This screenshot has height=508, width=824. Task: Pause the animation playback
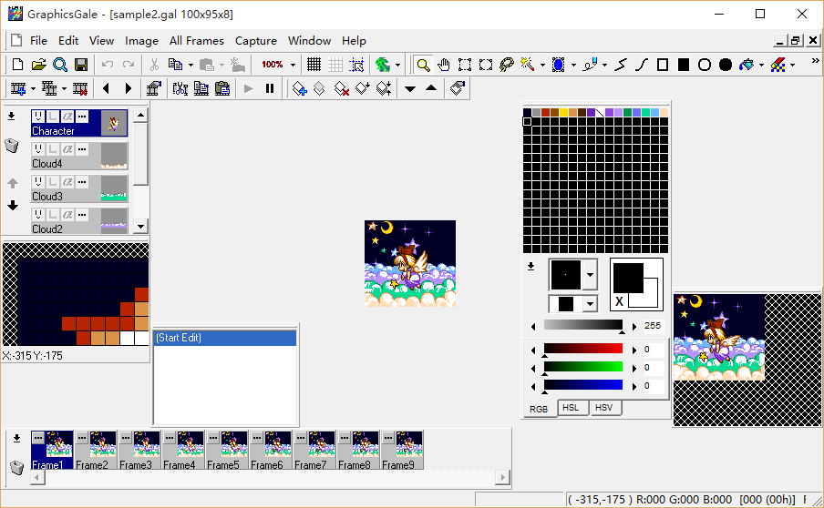(x=270, y=88)
